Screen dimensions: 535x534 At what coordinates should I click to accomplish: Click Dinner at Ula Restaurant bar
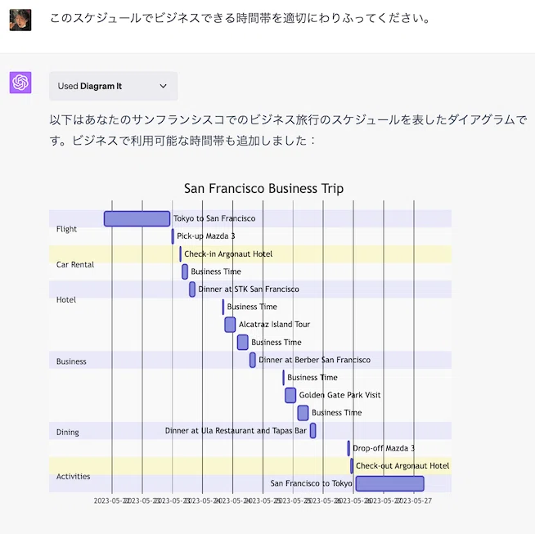click(312, 430)
